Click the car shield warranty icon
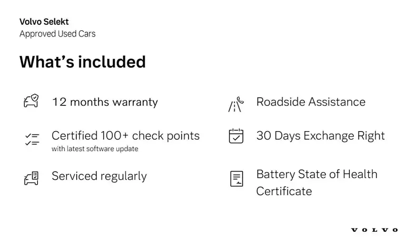Viewport: 415px width, 246px height. click(x=31, y=101)
